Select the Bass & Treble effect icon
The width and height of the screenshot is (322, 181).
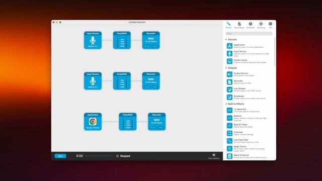click(229, 126)
